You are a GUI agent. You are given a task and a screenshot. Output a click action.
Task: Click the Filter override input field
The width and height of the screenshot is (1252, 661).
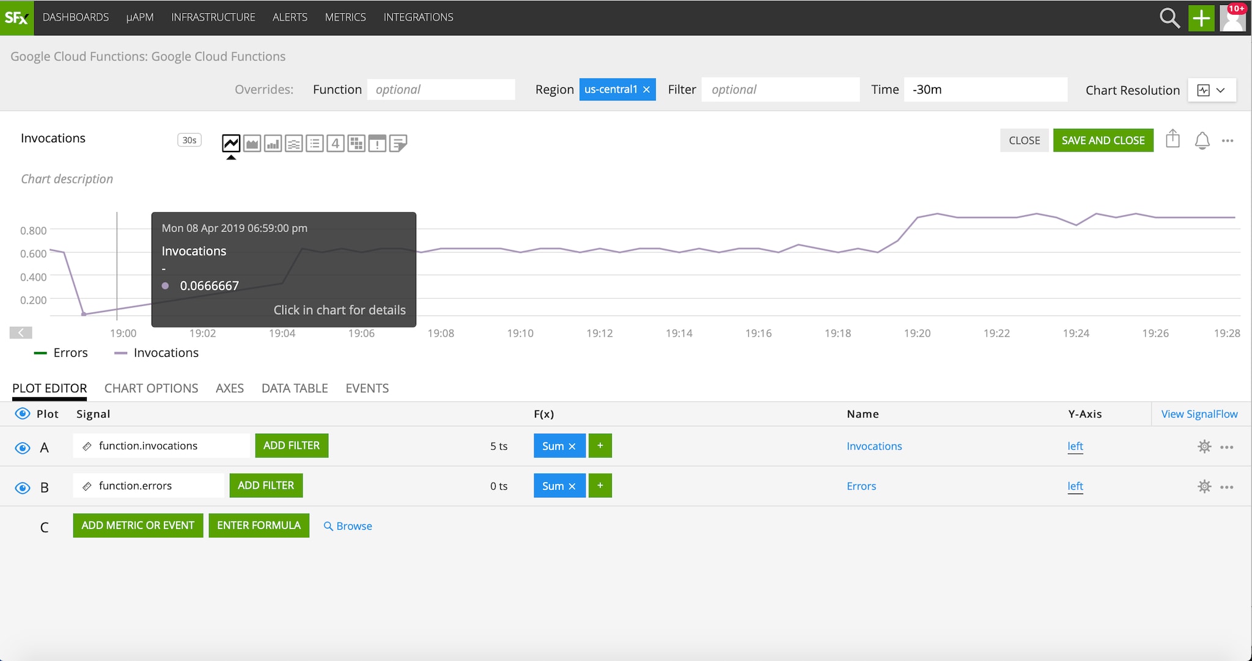point(781,90)
